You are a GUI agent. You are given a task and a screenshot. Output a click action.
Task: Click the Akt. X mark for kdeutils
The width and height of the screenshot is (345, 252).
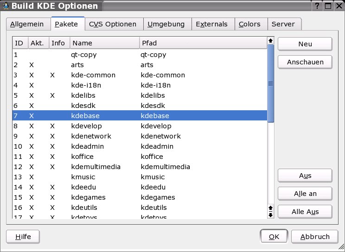pyautogui.click(x=32, y=208)
